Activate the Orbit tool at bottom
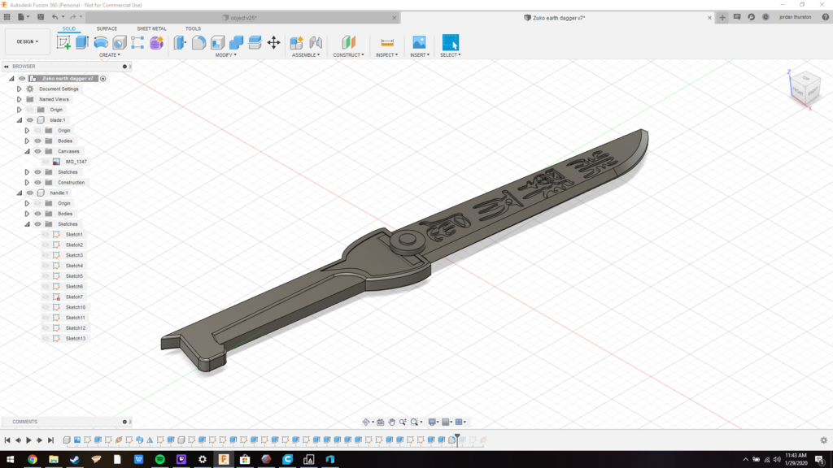 click(366, 422)
